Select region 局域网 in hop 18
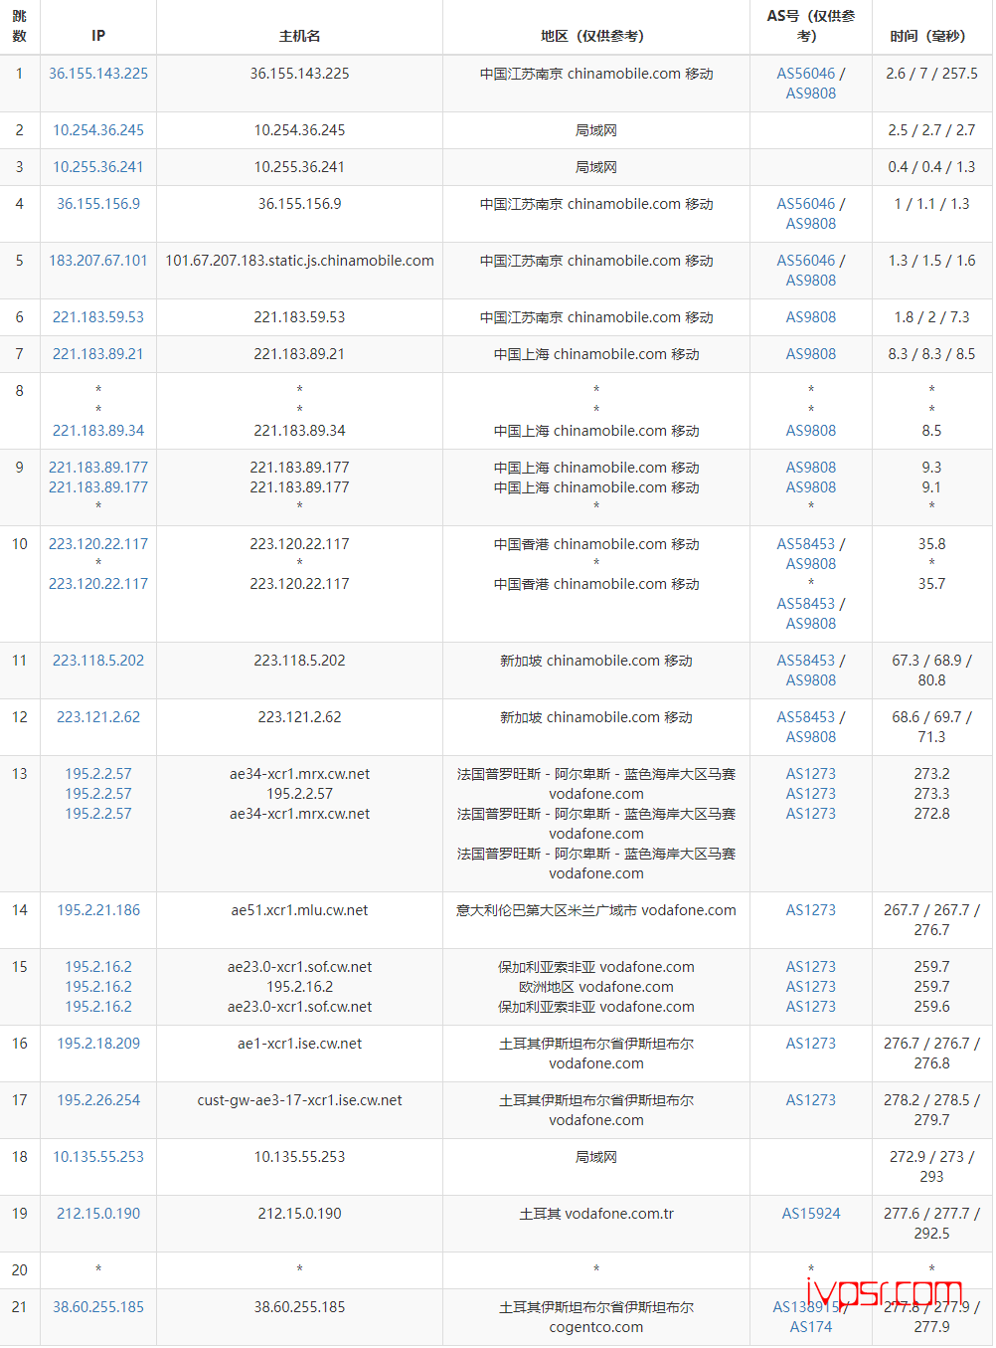 click(596, 1157)
